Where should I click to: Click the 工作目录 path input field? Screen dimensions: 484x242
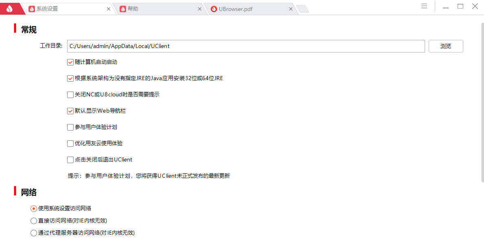244,46
